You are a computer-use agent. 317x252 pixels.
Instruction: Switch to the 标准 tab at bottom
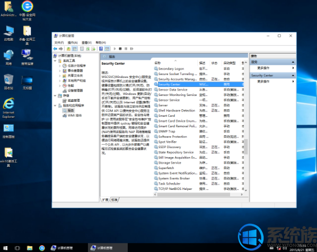[x=115, y=200]
